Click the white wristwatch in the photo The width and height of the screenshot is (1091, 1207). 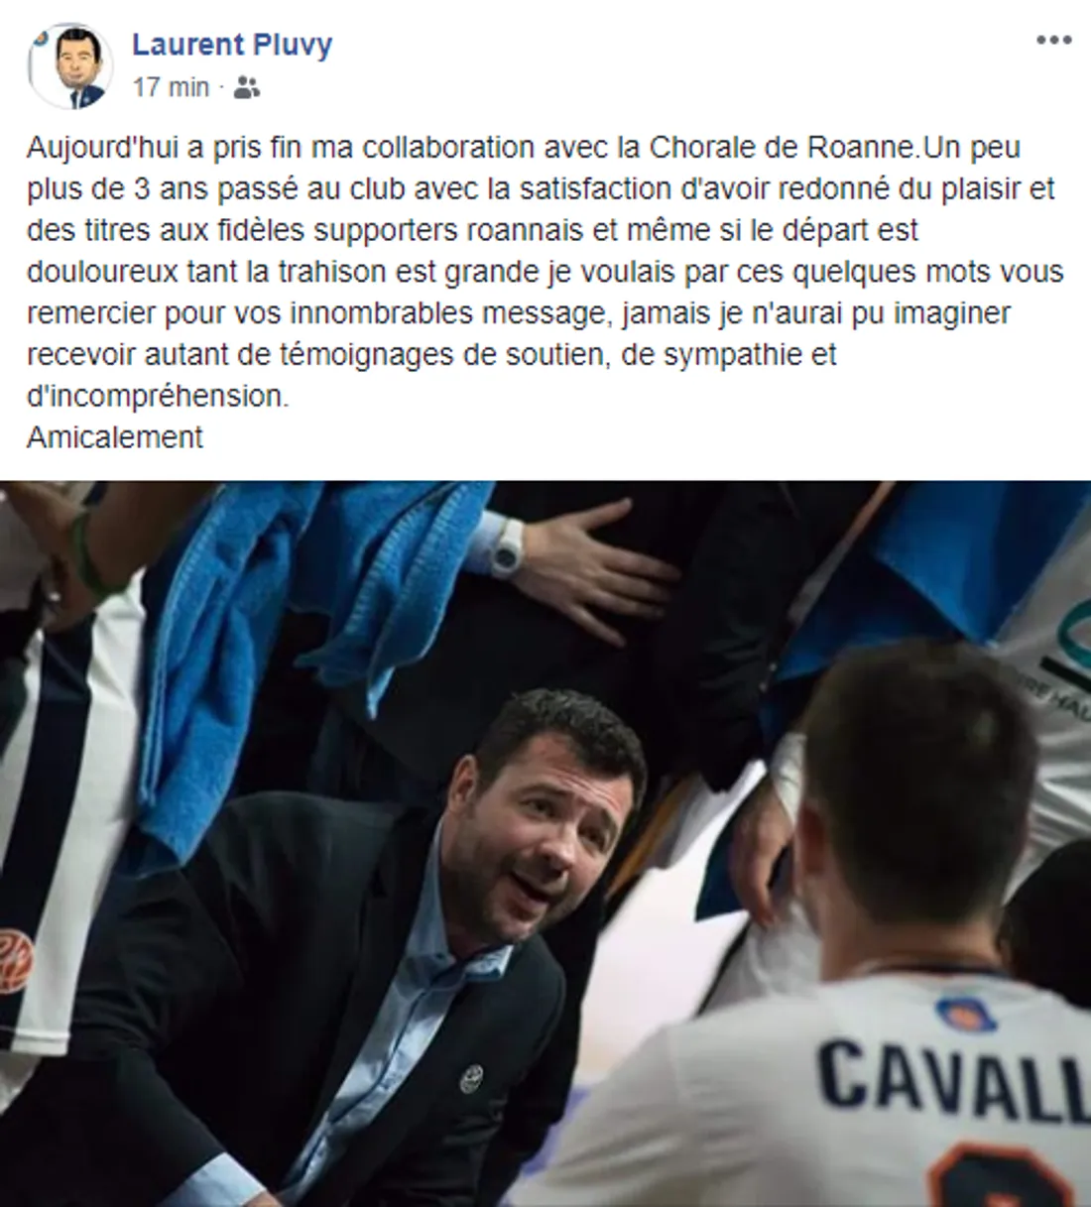(506, 546)
